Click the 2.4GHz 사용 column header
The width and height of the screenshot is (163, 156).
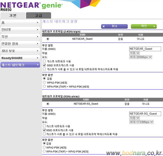[x=141, y=35]
